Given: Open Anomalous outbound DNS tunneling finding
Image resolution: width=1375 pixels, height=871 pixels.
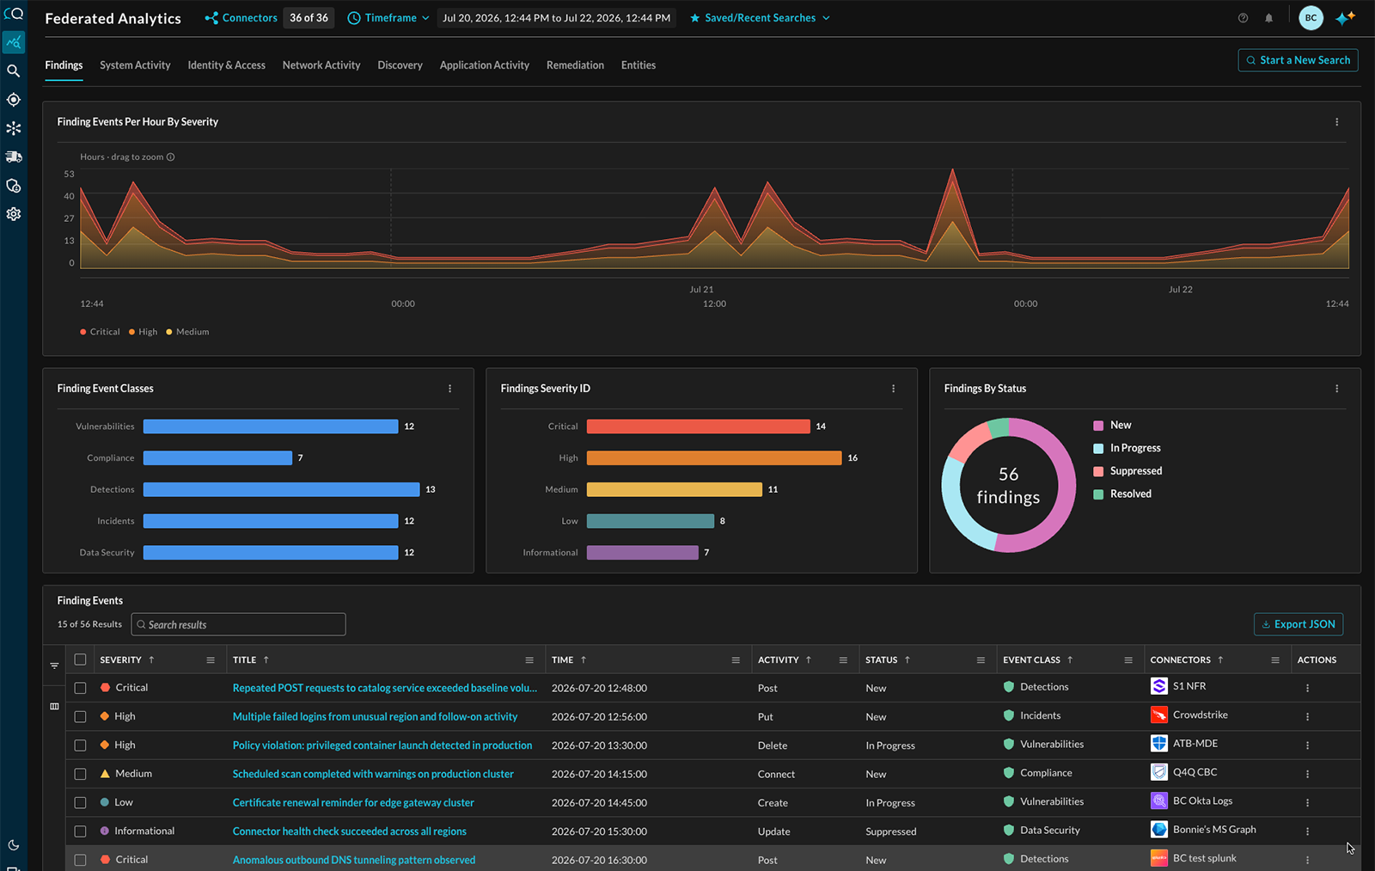Looking at the screenshot, I should [353, 860].
